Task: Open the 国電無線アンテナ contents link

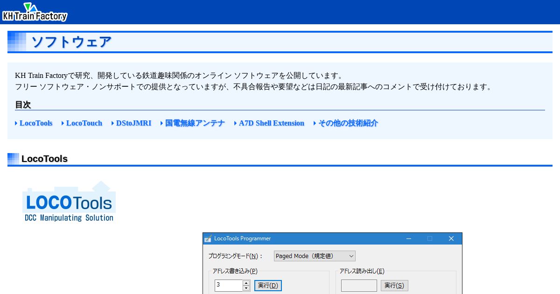Action: pyautogui.click(x=195, y=123)
